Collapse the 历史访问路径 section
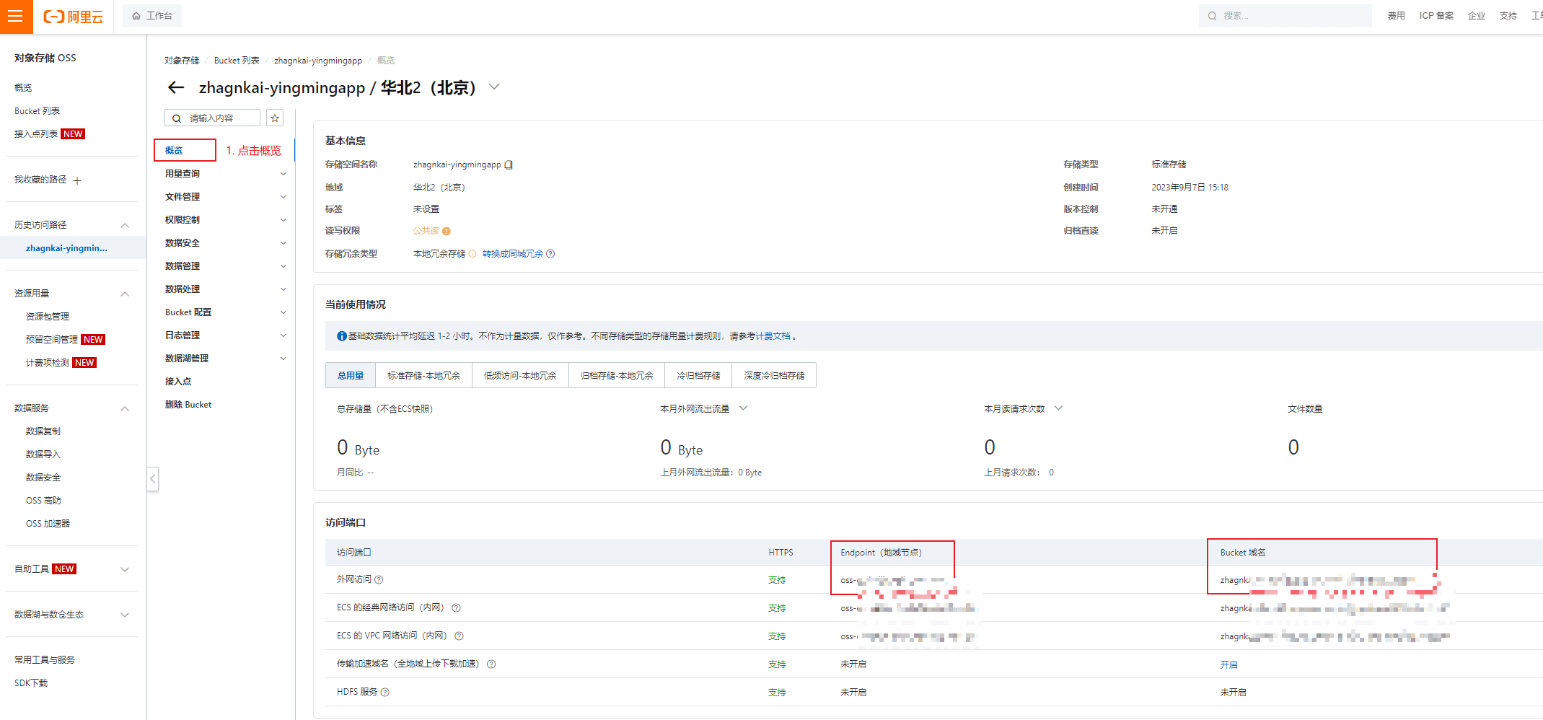Image resolution: width=1543 pixels, height=720 pixels. (x=125, y=225)
